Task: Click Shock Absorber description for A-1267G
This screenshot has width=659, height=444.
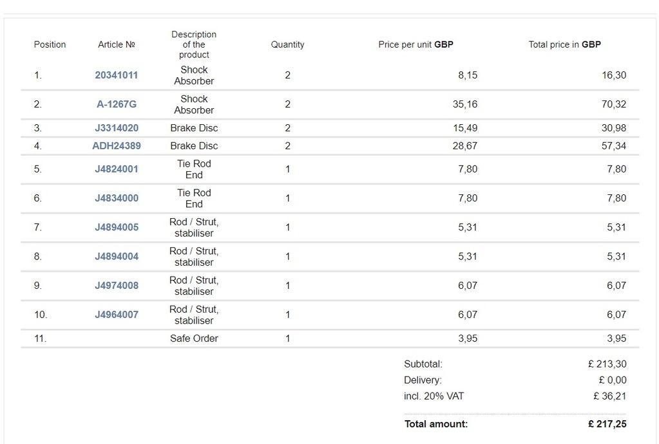Action: [x=194, y=104]
